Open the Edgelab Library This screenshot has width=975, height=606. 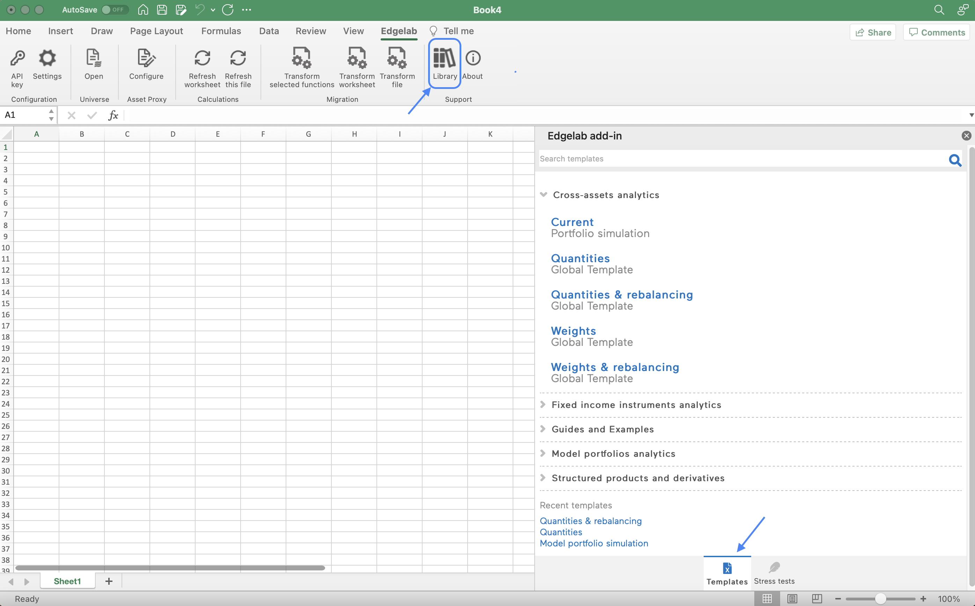click(444, 63)
